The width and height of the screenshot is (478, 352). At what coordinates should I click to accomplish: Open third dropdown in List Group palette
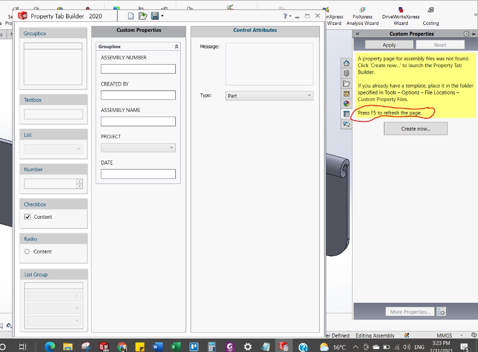pos(54,321)
